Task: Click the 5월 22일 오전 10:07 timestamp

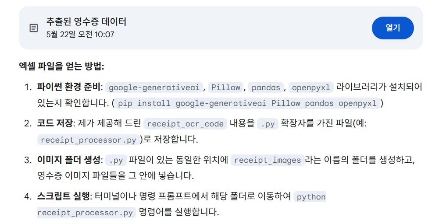Action: [80, 35]
